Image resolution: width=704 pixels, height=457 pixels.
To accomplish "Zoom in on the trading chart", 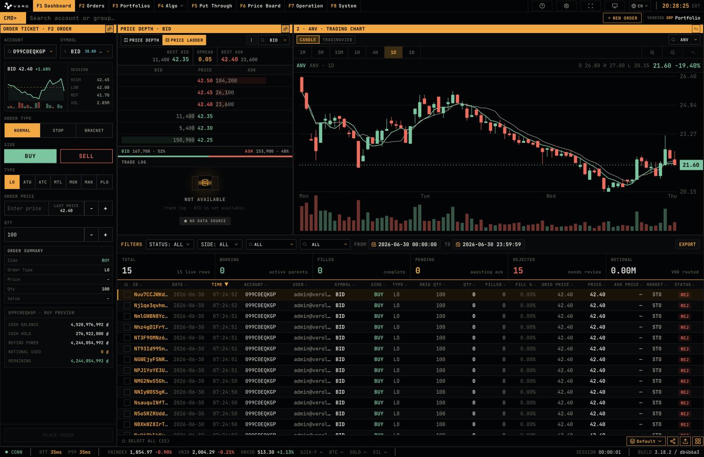I will point(652,53).
